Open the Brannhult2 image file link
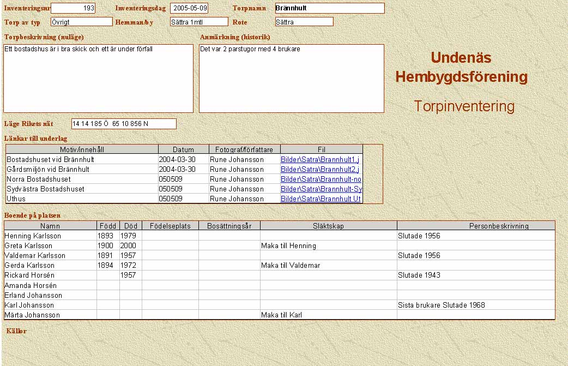The width and height of the screenshot is (568, 366). coord(321,170)
